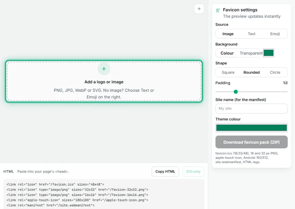Screen dimensions: 295x209
Task: Click the favicon-16x16.png code line
Action: pyautogui.click(x=77, y=195)
